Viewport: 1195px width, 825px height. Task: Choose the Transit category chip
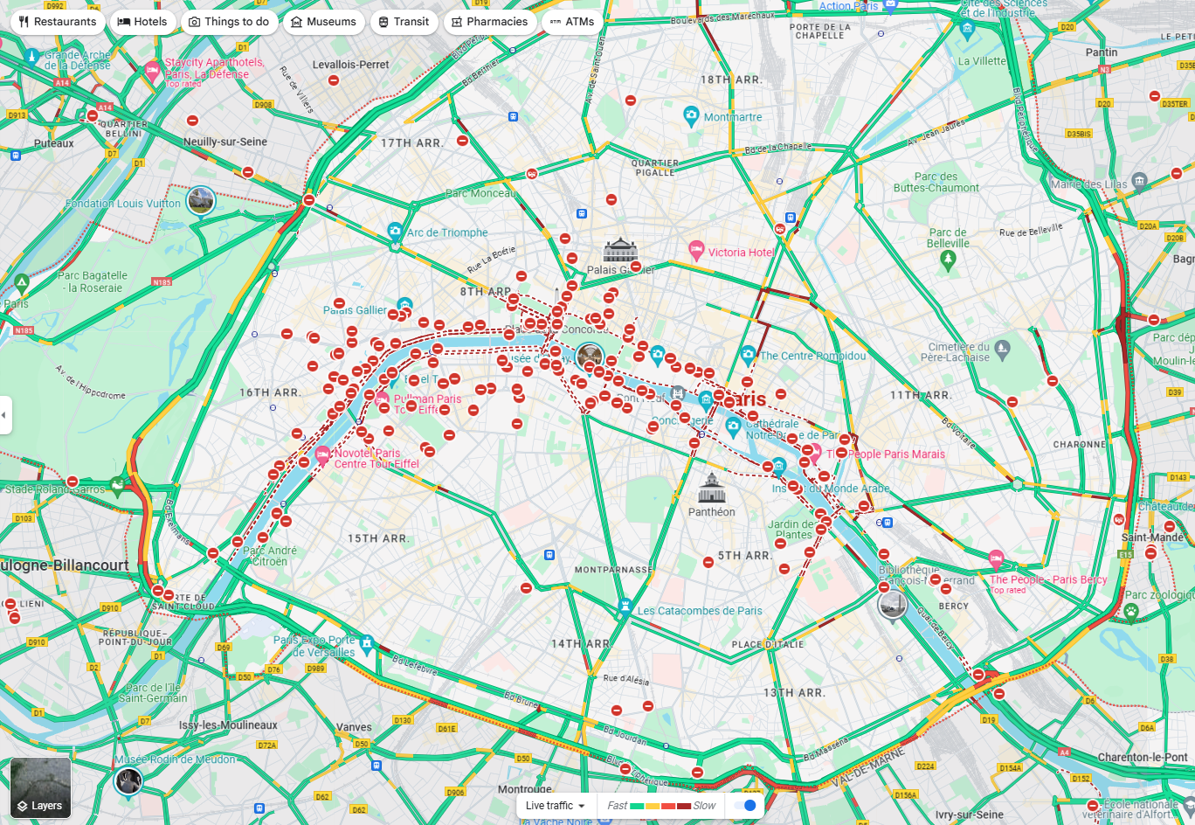(404, 22)
